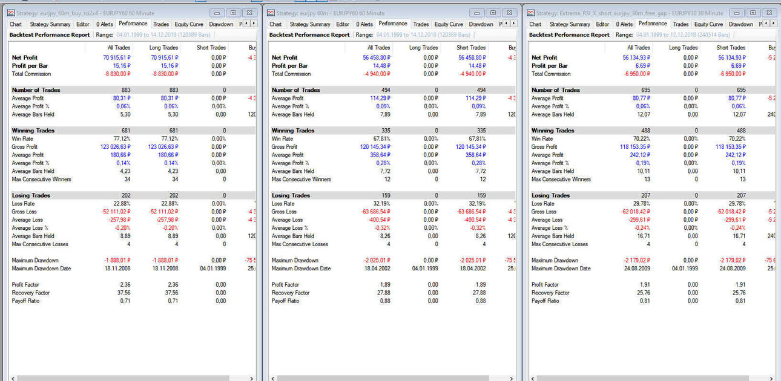
Task: Open Trades tab in middle 'eurjpy 60m' window
Action: click(x=421, y=24)
